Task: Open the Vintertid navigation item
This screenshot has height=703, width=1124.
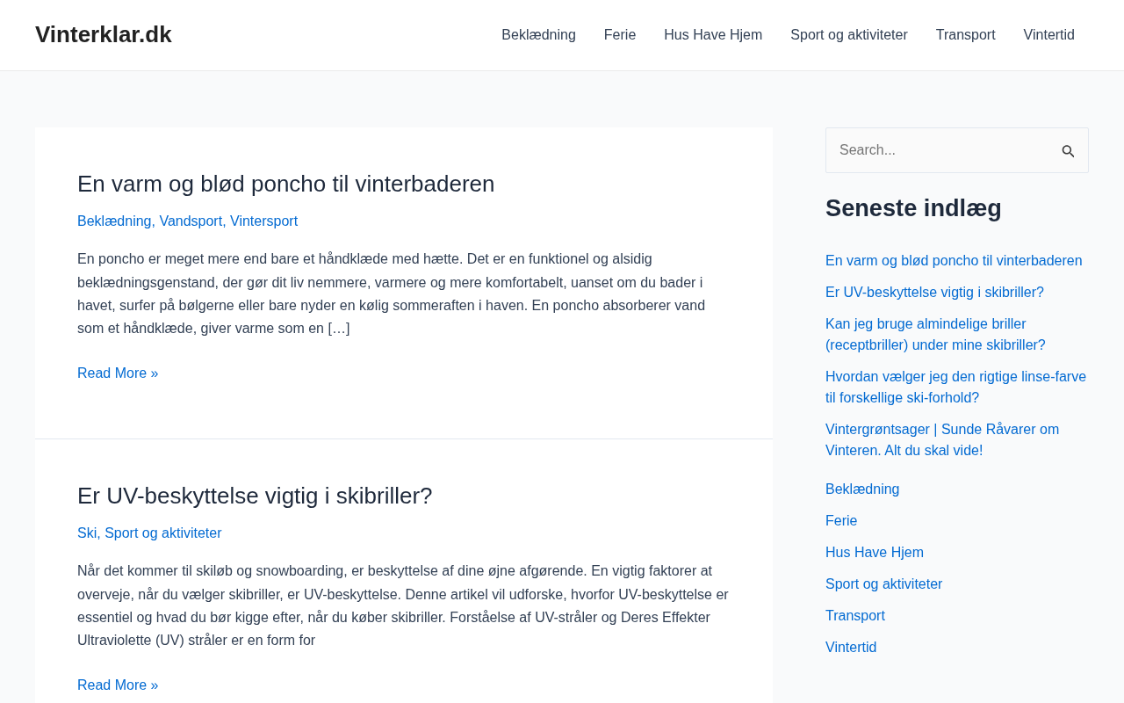Action: tap(1048, 35)
